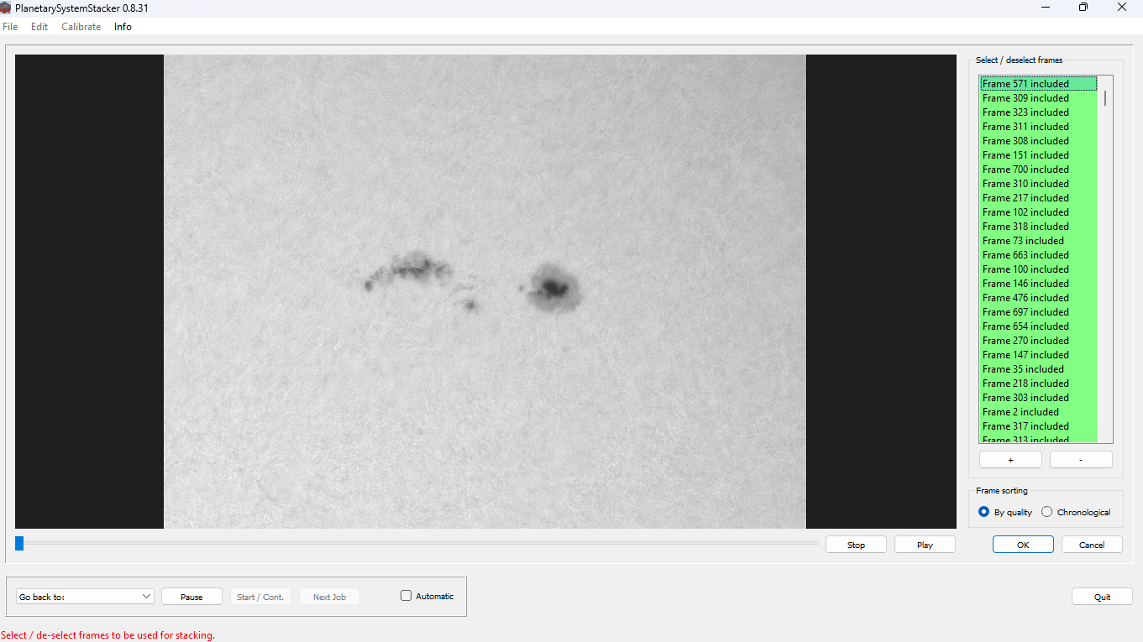The image size is (1143, 642).
Task: Select Frame 663 included
Action: coord(1039,255)
